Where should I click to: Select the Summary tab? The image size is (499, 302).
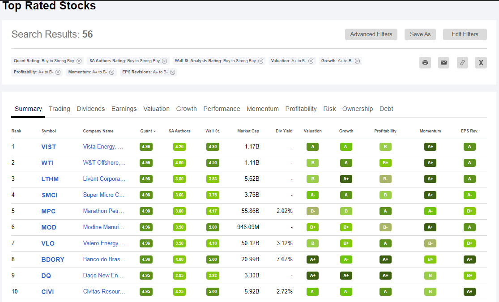click(x=28, y=109)
